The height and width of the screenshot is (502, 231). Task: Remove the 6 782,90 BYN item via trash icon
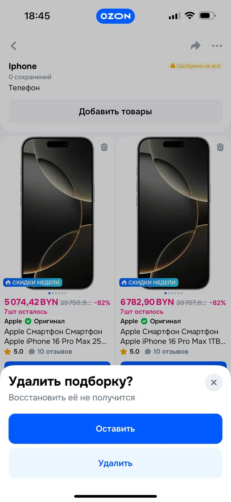click(x=220, y=147)
